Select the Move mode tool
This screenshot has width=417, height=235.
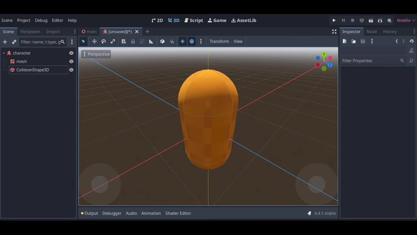(94, 41)
